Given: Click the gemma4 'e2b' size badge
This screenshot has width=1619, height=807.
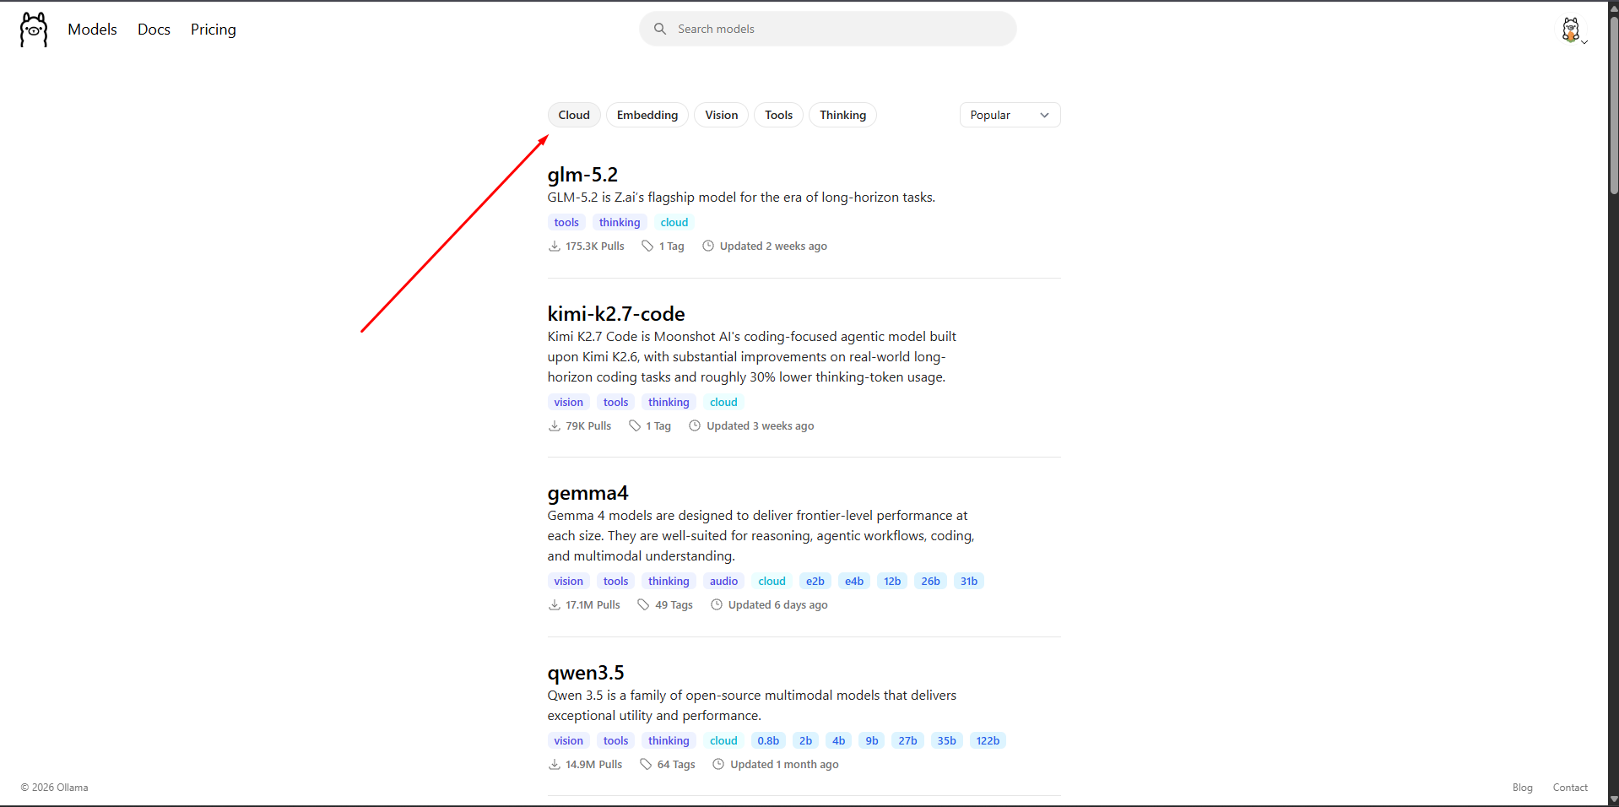Looking at the screenshot, I should pos(815,582).
